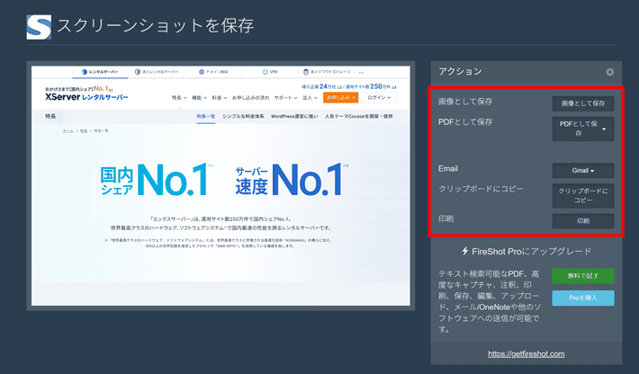
Task: Click the Email label text
Action: pyautogui.click(x=448, y=168)
